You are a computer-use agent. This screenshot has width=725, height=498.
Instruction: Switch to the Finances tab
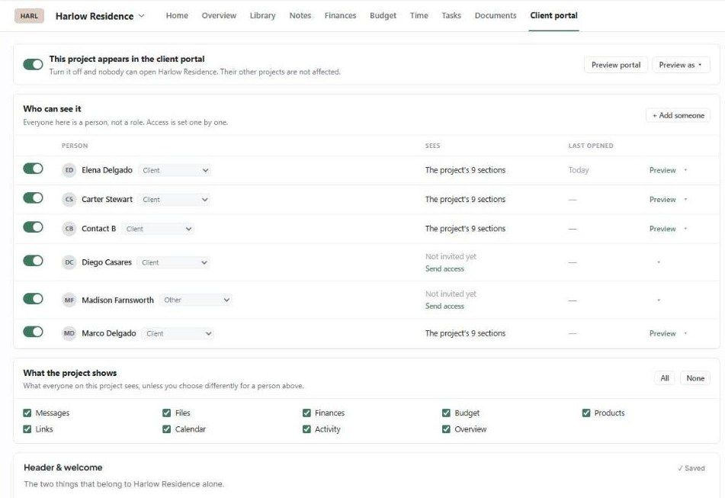340,16
